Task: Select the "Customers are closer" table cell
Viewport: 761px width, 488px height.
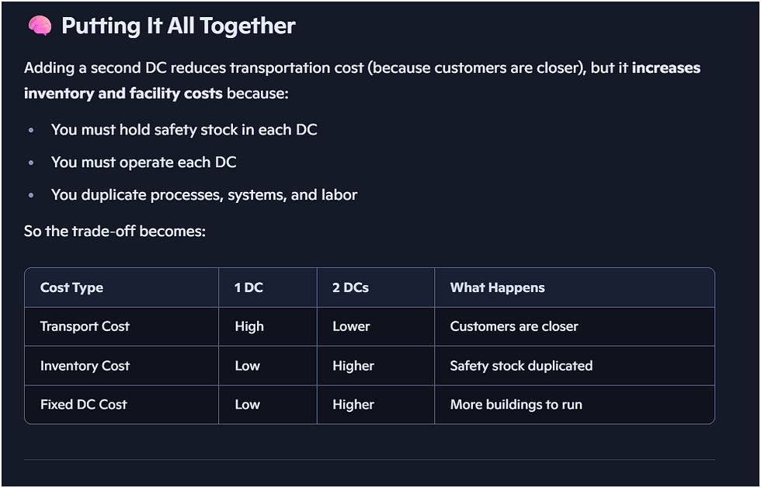Action: (514, 326)
